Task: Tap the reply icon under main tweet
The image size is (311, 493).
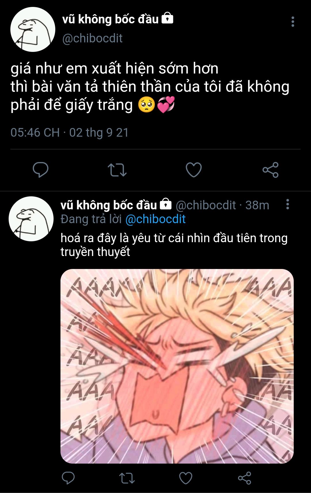Action: click(41, 170)
